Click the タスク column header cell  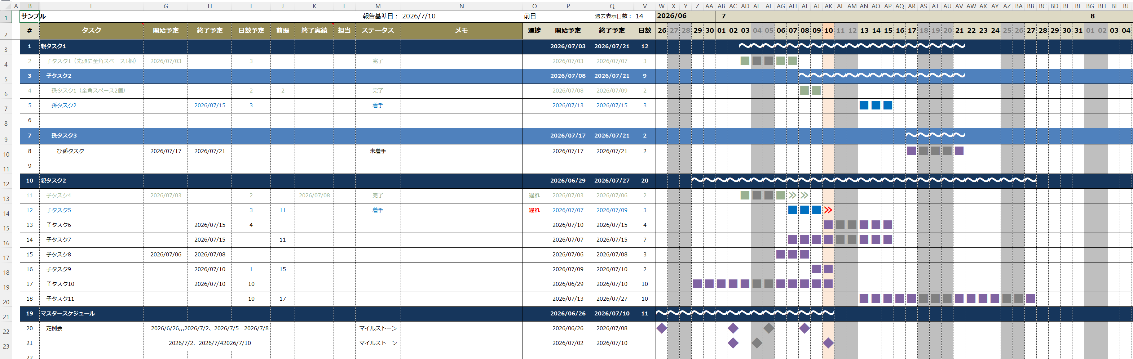(92, 31)
